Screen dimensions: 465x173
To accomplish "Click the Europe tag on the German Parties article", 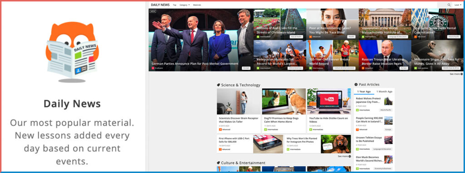I will click(x=246, y=68).
